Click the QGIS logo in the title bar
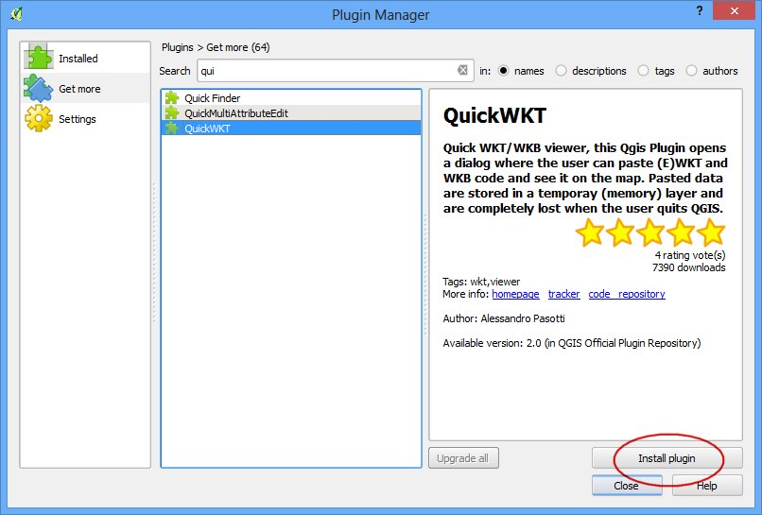 (16, 14)
